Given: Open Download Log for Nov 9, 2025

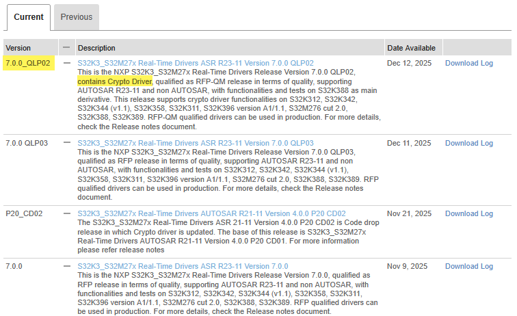Looking at the screenshot, I should pyautogui.click(x=469, y=266).
